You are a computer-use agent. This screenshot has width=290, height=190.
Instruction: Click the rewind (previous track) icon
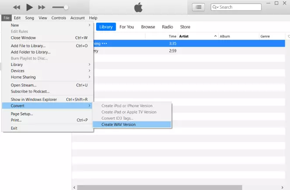(x=17, y=7)
